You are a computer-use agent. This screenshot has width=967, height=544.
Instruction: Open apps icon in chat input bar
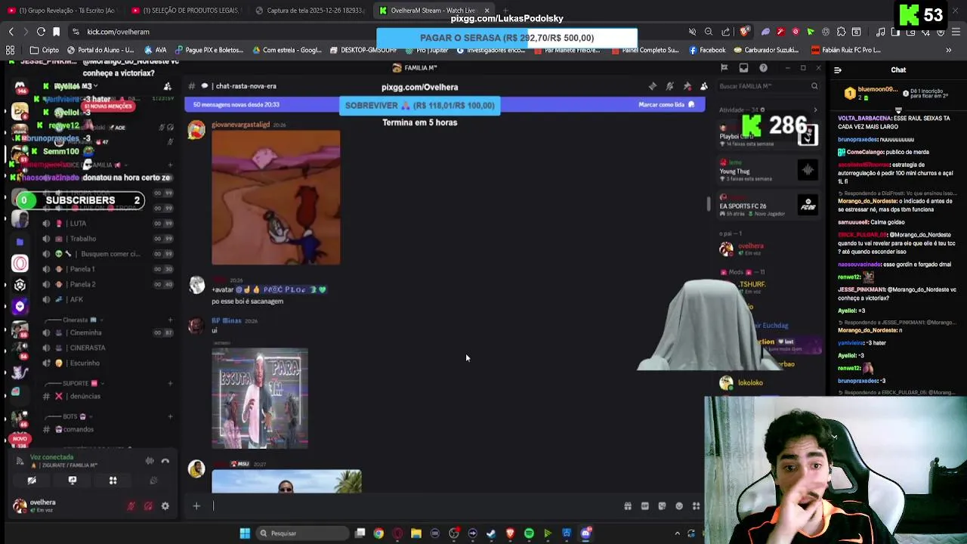[696, 506]
